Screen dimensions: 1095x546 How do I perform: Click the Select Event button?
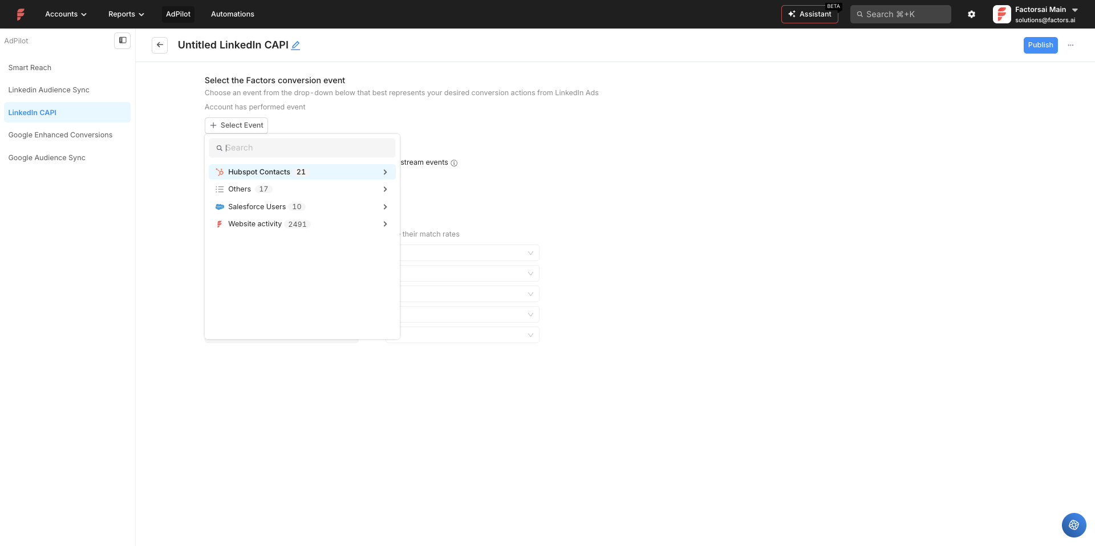236,125
